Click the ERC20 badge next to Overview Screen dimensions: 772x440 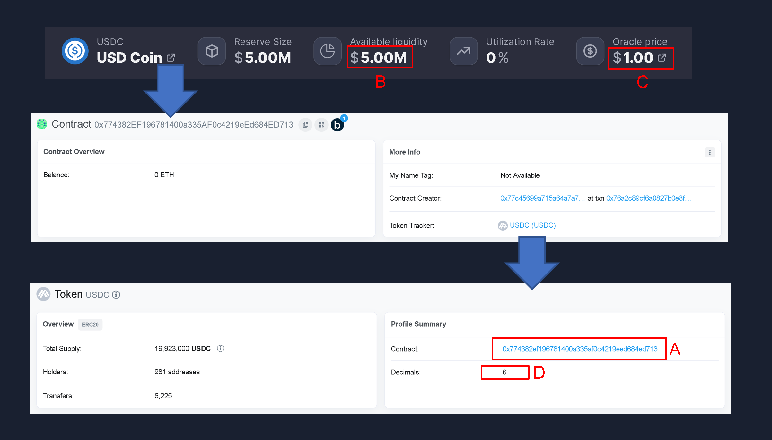[90, 325]
